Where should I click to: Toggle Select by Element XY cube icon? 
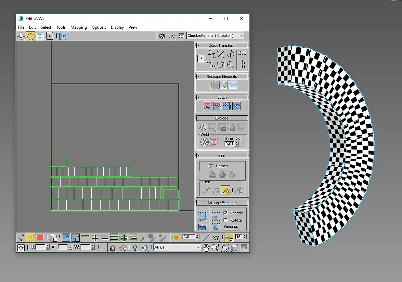53,238
